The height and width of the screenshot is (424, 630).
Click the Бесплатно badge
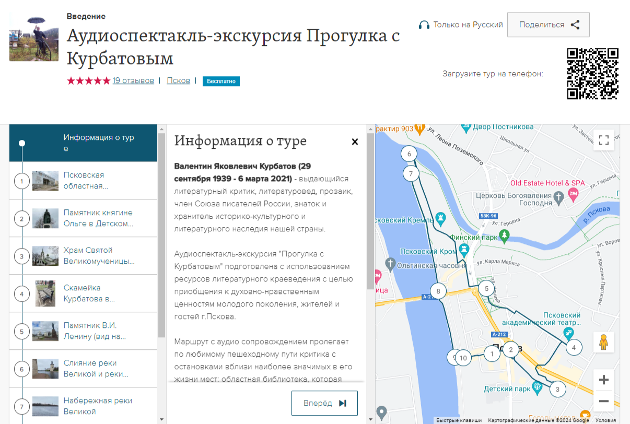(x=221, y=81)
